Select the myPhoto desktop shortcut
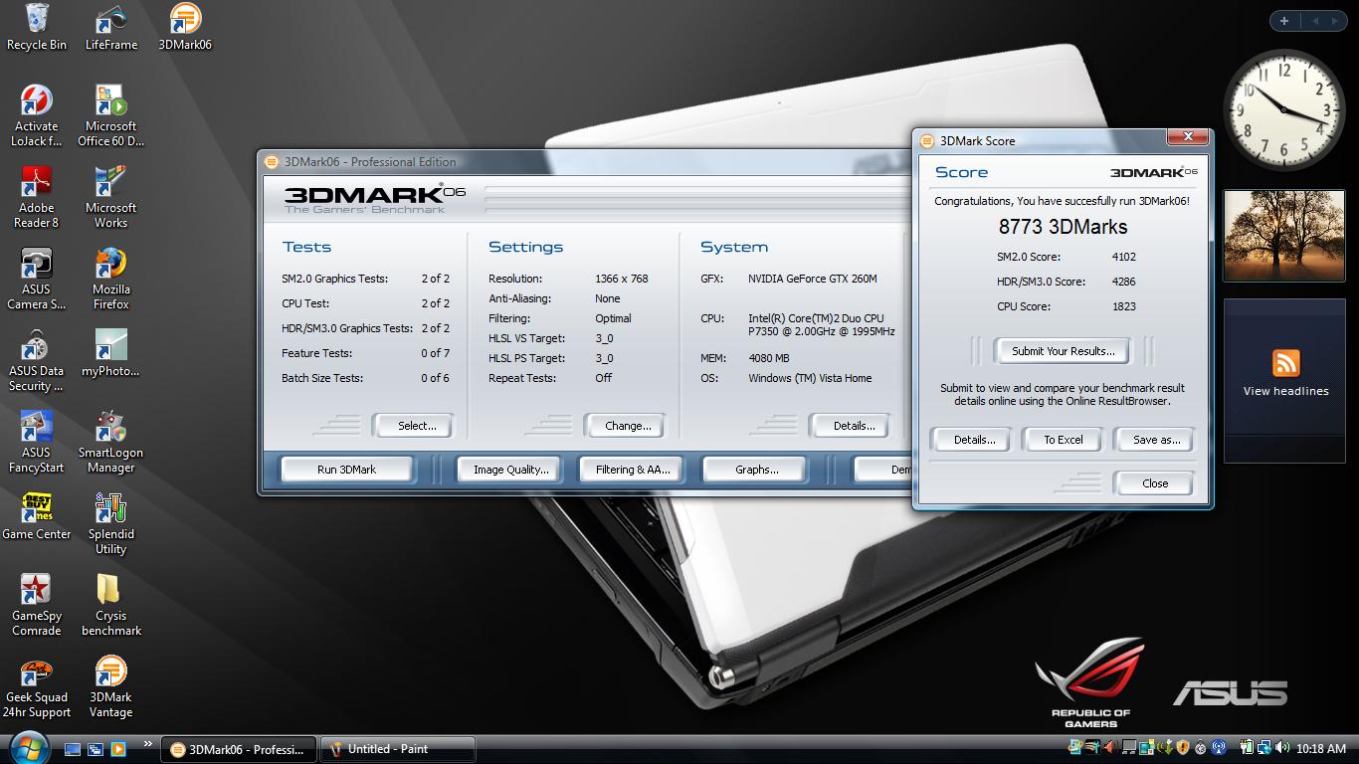 [111, 353]
